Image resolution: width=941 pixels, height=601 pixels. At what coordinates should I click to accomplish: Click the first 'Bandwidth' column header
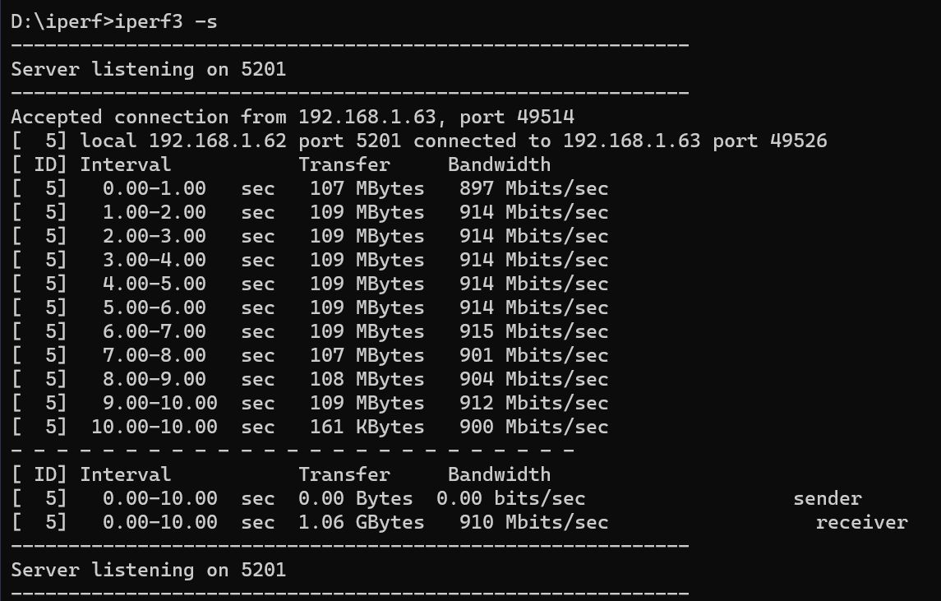(500, 164)
